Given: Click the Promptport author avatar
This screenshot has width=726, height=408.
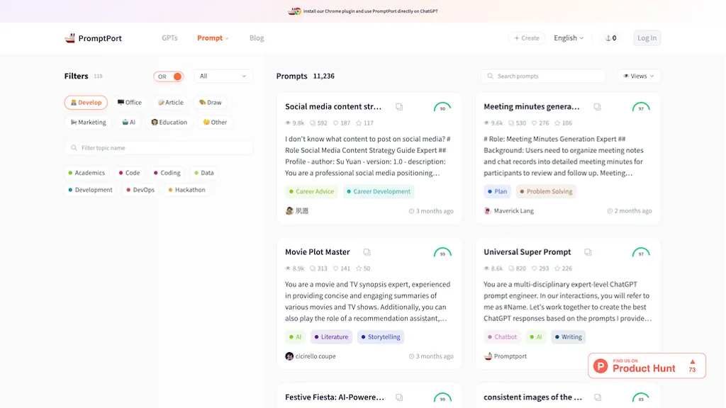Looking at the screenshot, I should pos(488,356).
